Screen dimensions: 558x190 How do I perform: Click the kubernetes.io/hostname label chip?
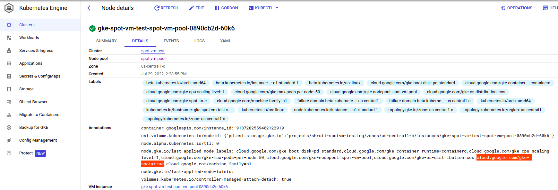[x=189, y=110]
